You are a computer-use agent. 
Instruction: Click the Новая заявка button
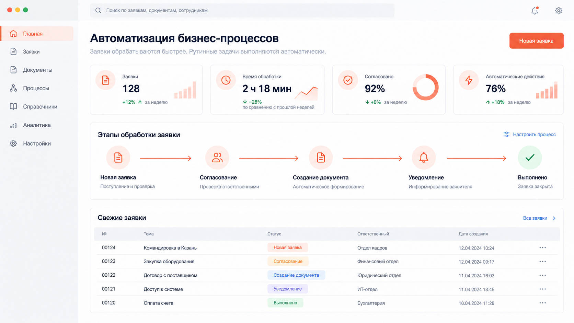coord(536,41)
